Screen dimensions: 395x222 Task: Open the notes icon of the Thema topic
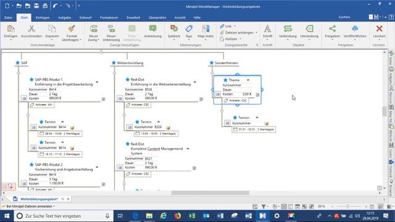(257, 95)
